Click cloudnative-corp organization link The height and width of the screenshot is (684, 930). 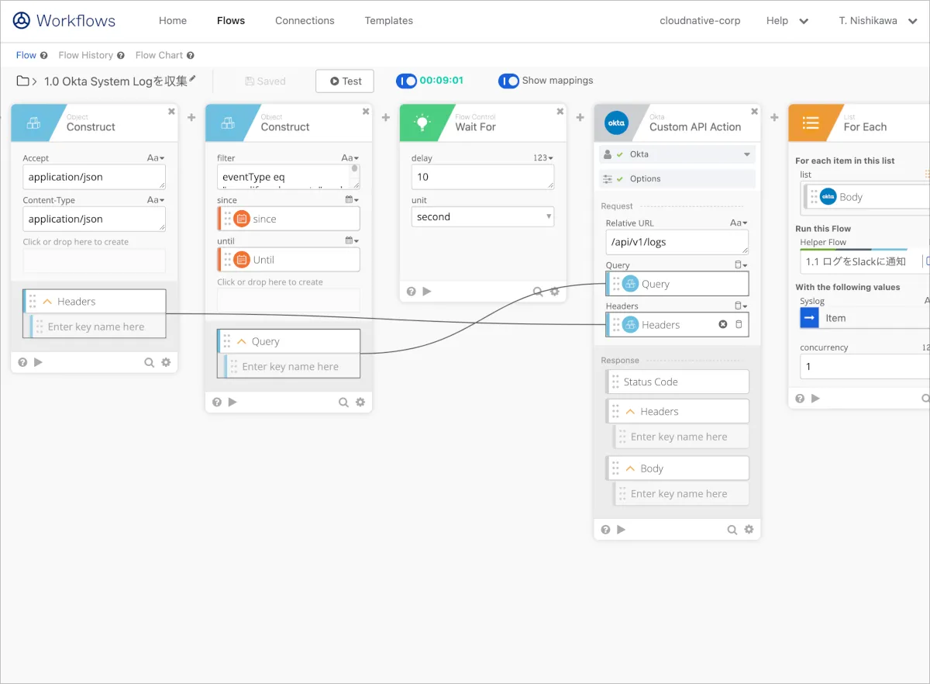click(x=700, y=21)
